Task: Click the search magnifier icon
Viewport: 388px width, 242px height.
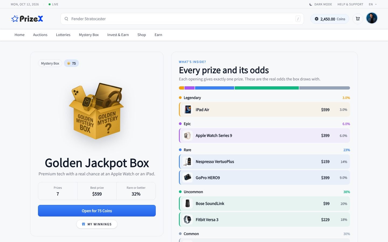Action: pos(66,19)
